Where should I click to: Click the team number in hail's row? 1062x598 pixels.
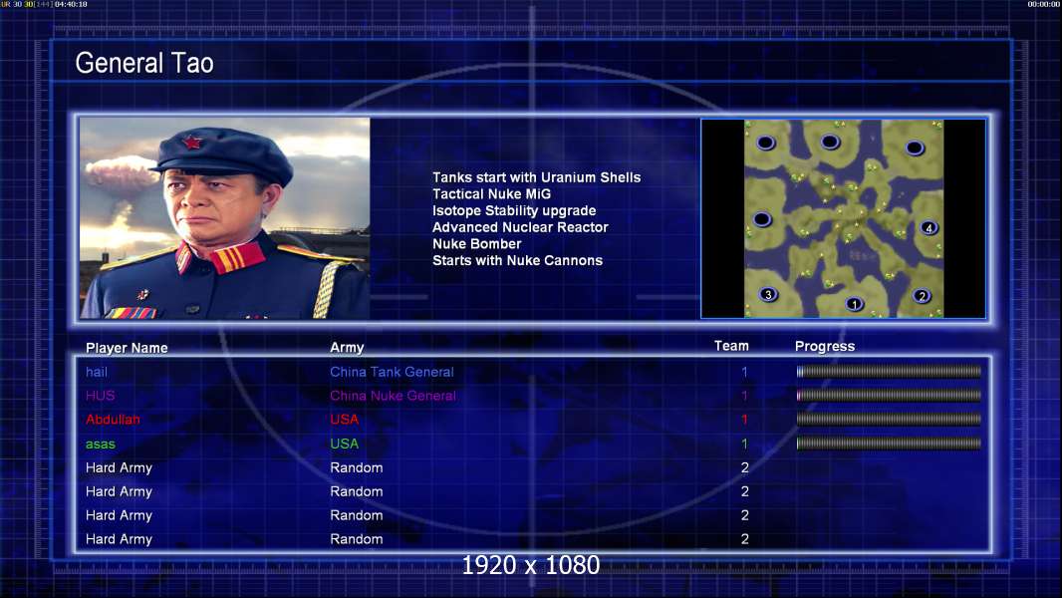(744, 372)
